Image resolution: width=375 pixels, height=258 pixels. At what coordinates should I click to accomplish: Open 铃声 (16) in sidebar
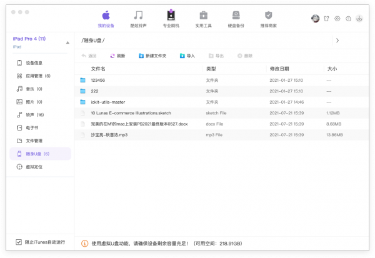40,115
